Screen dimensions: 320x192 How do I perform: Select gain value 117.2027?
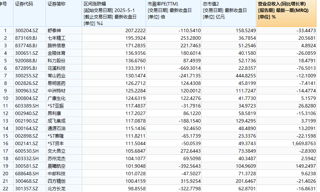tap(136, 114)
